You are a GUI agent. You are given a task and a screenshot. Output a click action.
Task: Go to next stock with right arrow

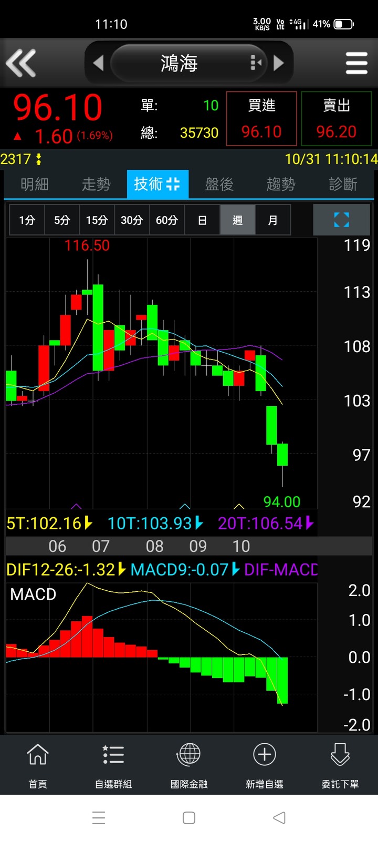coord(279,63)
